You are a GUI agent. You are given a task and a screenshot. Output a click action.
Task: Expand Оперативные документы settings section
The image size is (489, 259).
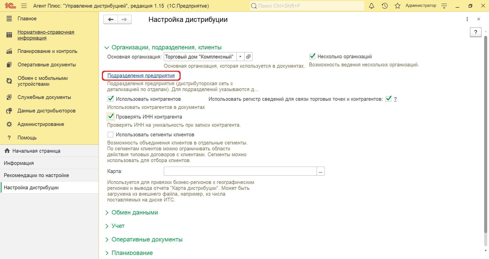[107, 240]
